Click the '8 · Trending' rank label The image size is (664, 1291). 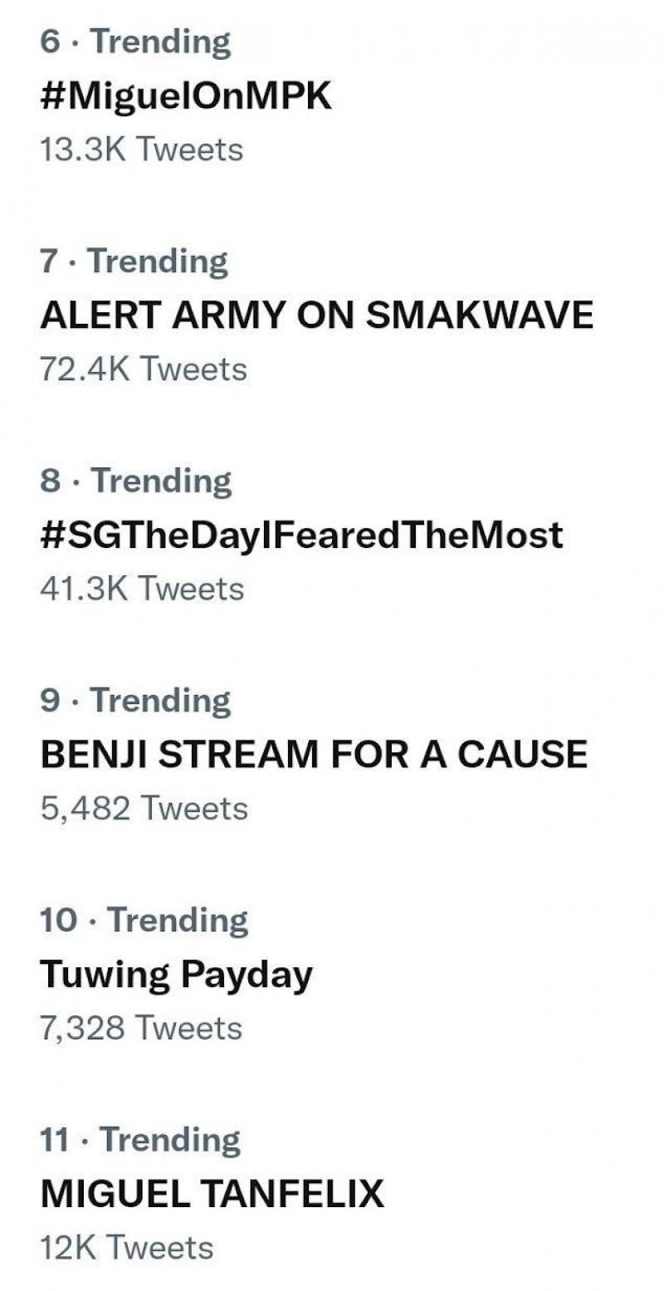[x=135, y=481]
